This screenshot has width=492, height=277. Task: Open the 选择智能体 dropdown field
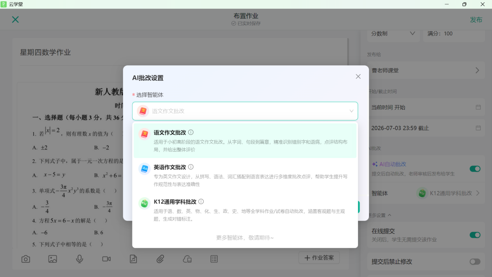click(x=245, y=111)
